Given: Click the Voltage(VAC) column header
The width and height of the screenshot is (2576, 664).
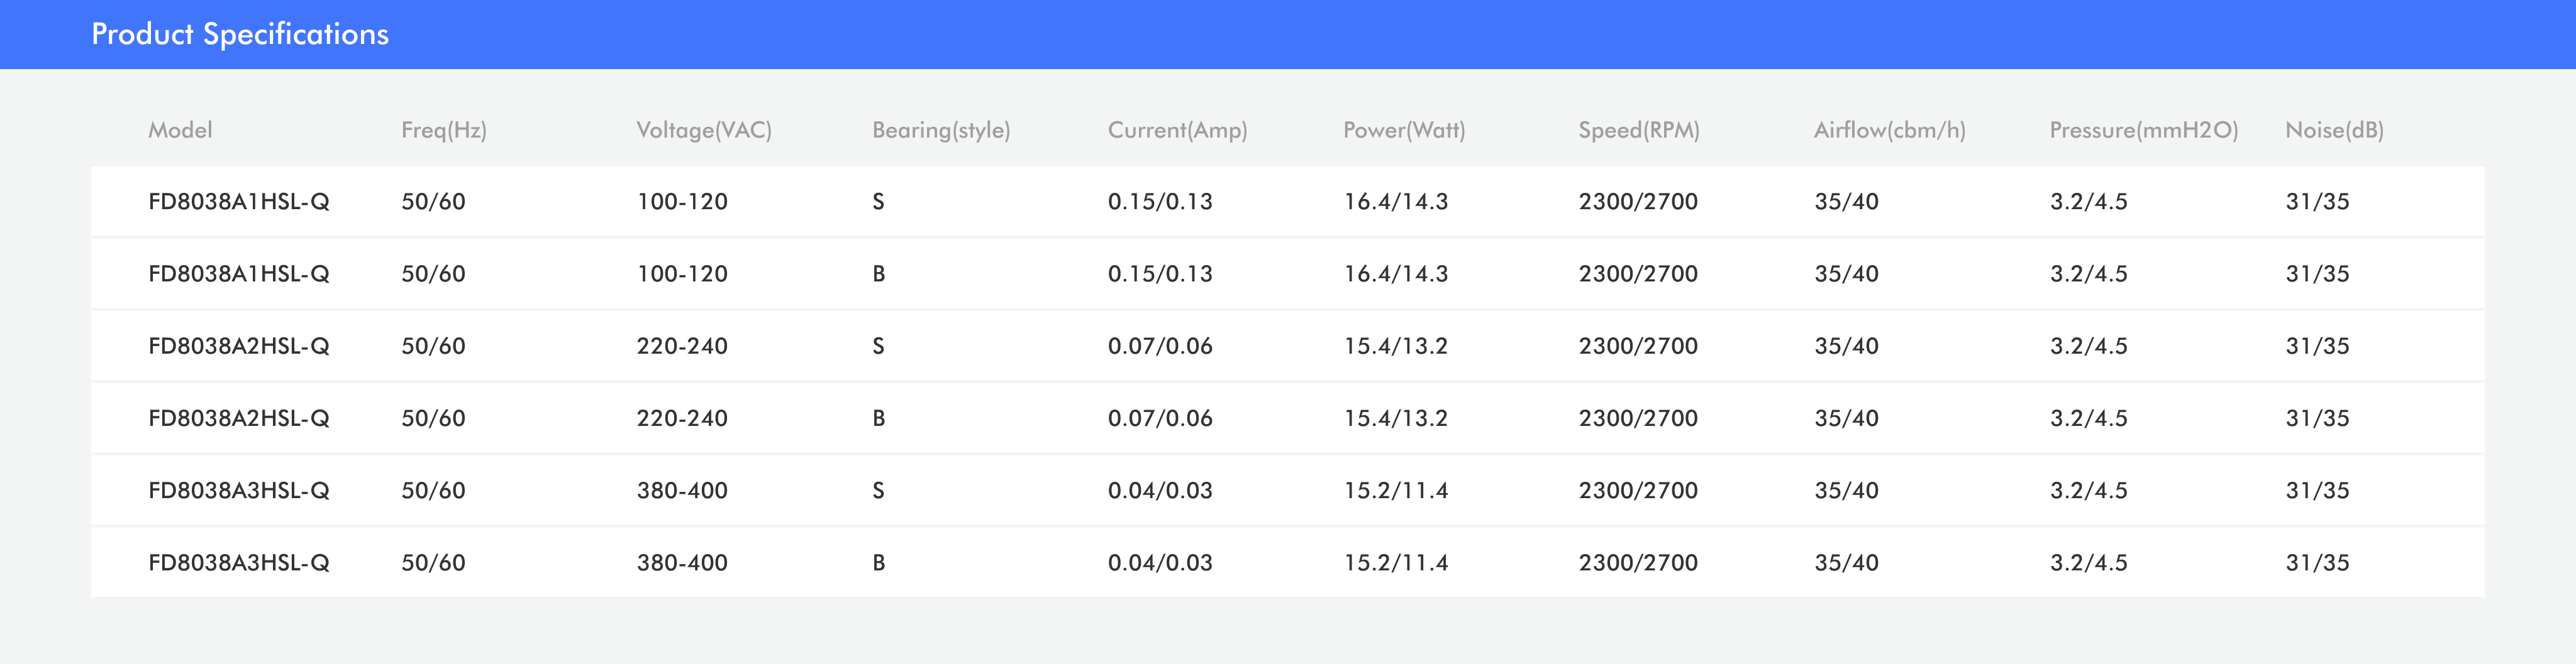Looking at the screenshot, I should [x=703, y=130].
